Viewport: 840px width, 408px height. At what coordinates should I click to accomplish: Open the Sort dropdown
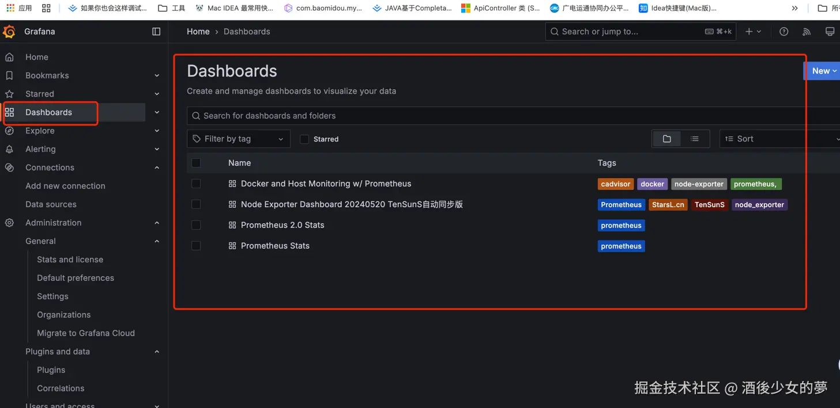[779, 139]
